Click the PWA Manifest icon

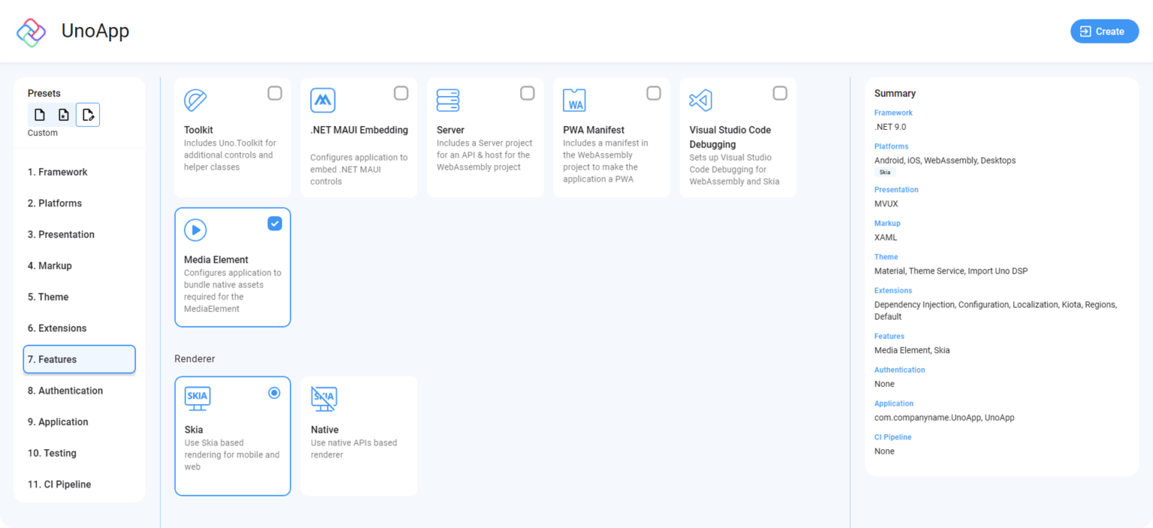click(575, 99)
